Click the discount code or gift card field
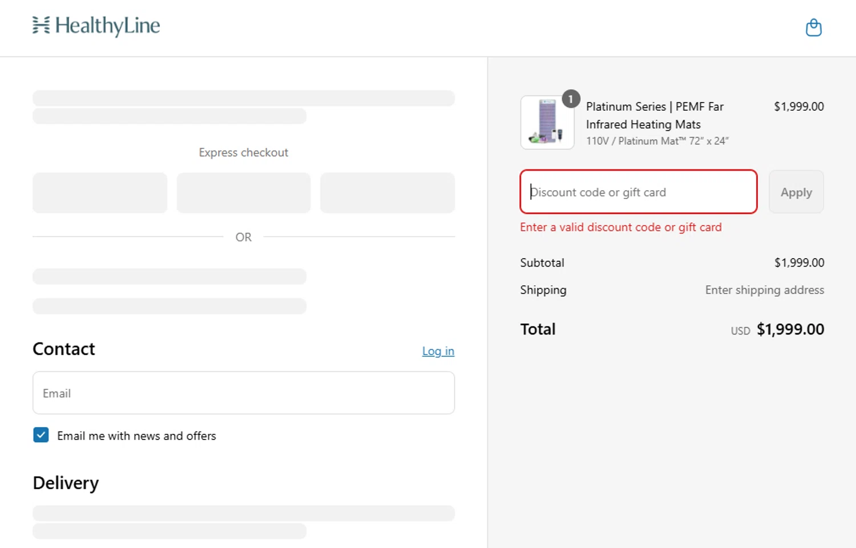The image size is (856, 548). (639, 192)
